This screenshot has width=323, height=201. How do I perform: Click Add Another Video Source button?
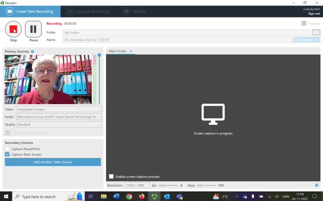[x=52, y=162]
